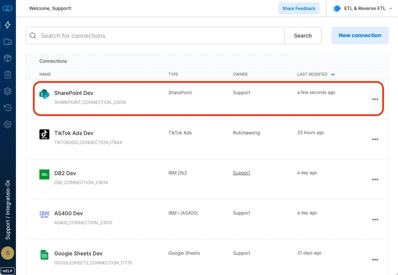The image size is (398, 275).
Task: Open more options for SharePoint Dev row
Action: [375, 99]
